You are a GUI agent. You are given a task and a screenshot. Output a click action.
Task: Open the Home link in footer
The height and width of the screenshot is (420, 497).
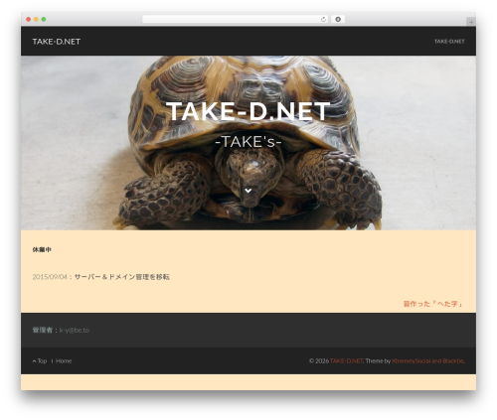(x=64, y=360)
